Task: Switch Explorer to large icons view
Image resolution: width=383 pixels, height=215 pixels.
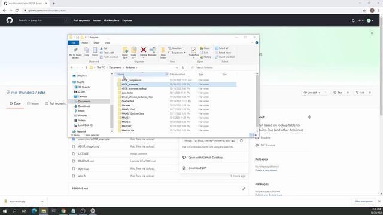Action: coord(256,135)
